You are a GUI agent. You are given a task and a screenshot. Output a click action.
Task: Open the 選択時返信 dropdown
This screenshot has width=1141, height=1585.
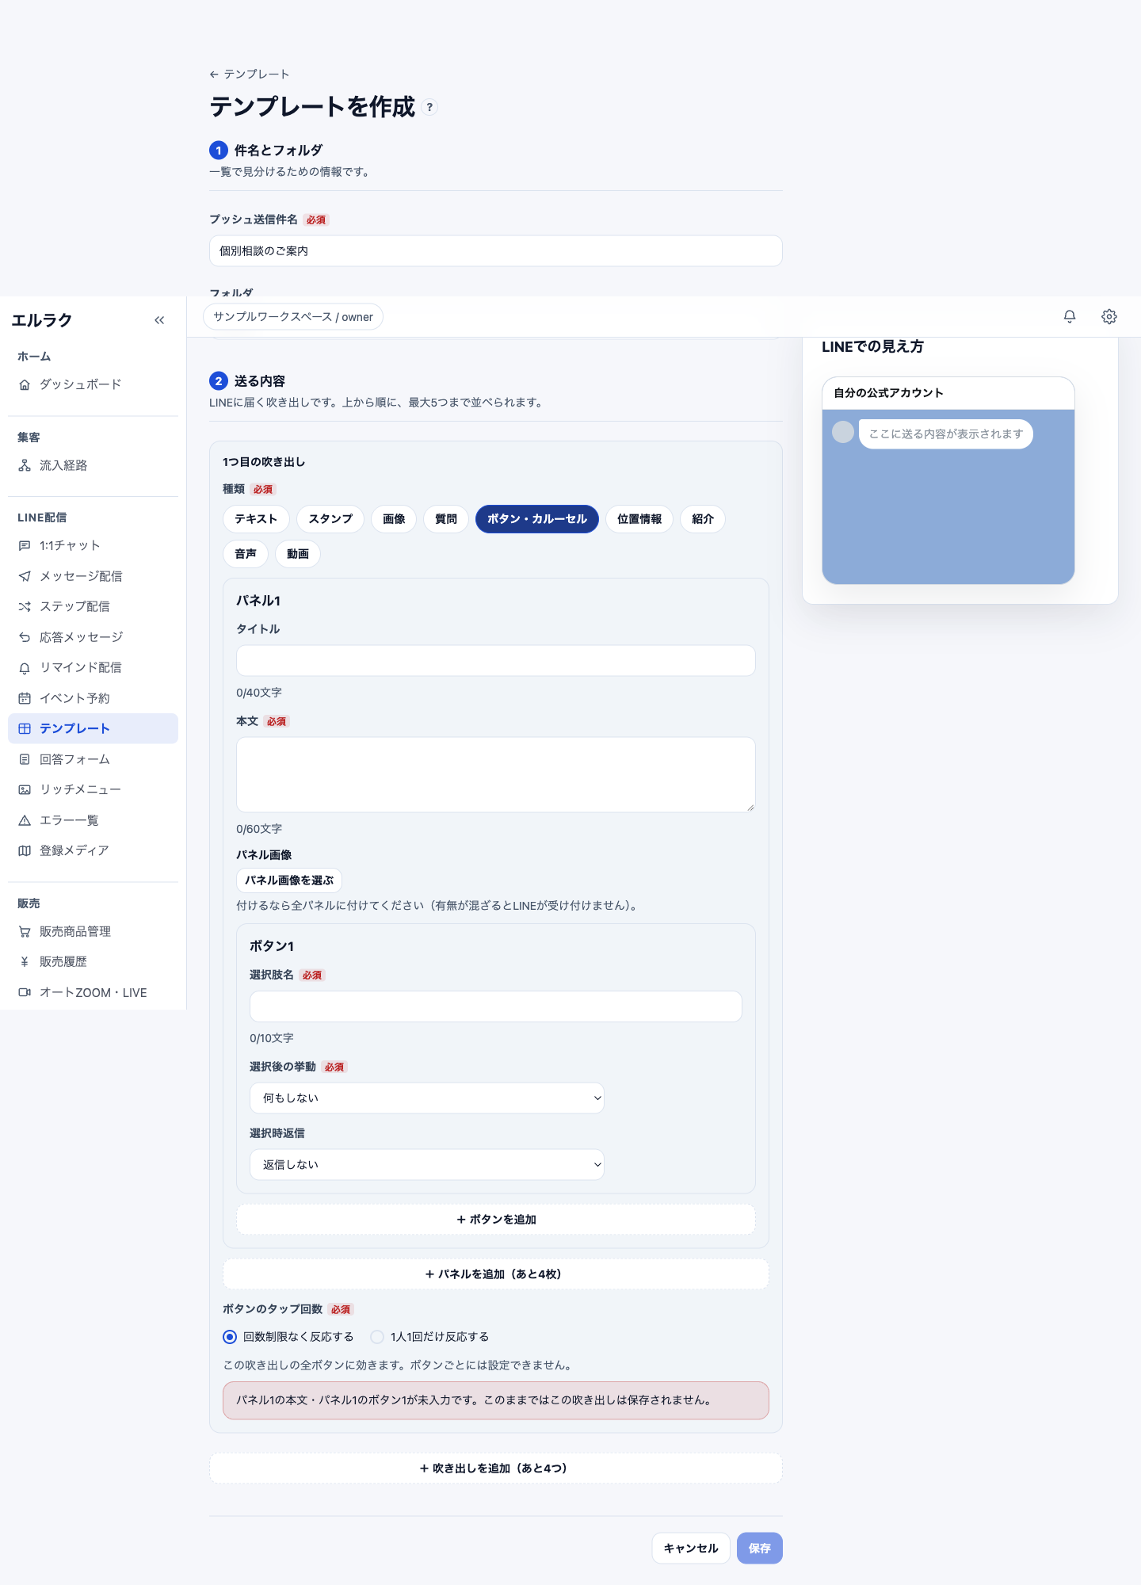click(x=427, y=1165)
